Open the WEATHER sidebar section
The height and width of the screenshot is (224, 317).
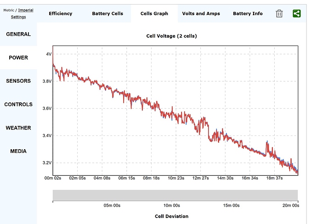pyautogui.click(x=18, y=128)
